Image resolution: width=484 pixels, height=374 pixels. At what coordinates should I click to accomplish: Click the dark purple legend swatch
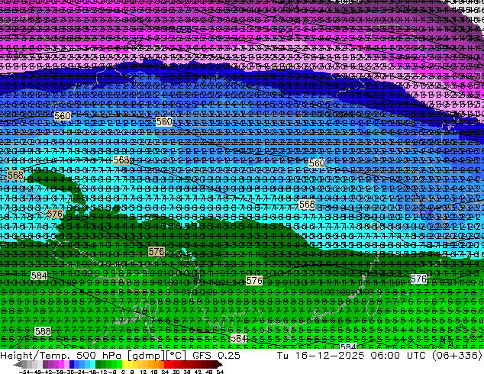(x=45, y=364)
